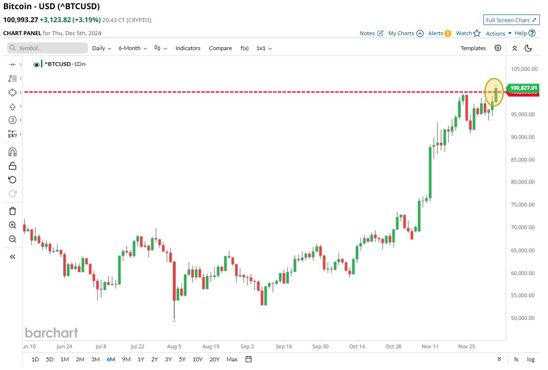
Task: Select the measurement tools icon
Action: pos(12,134)
